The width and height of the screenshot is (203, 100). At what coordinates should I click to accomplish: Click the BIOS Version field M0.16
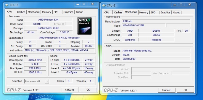click(x=156, y=55)
